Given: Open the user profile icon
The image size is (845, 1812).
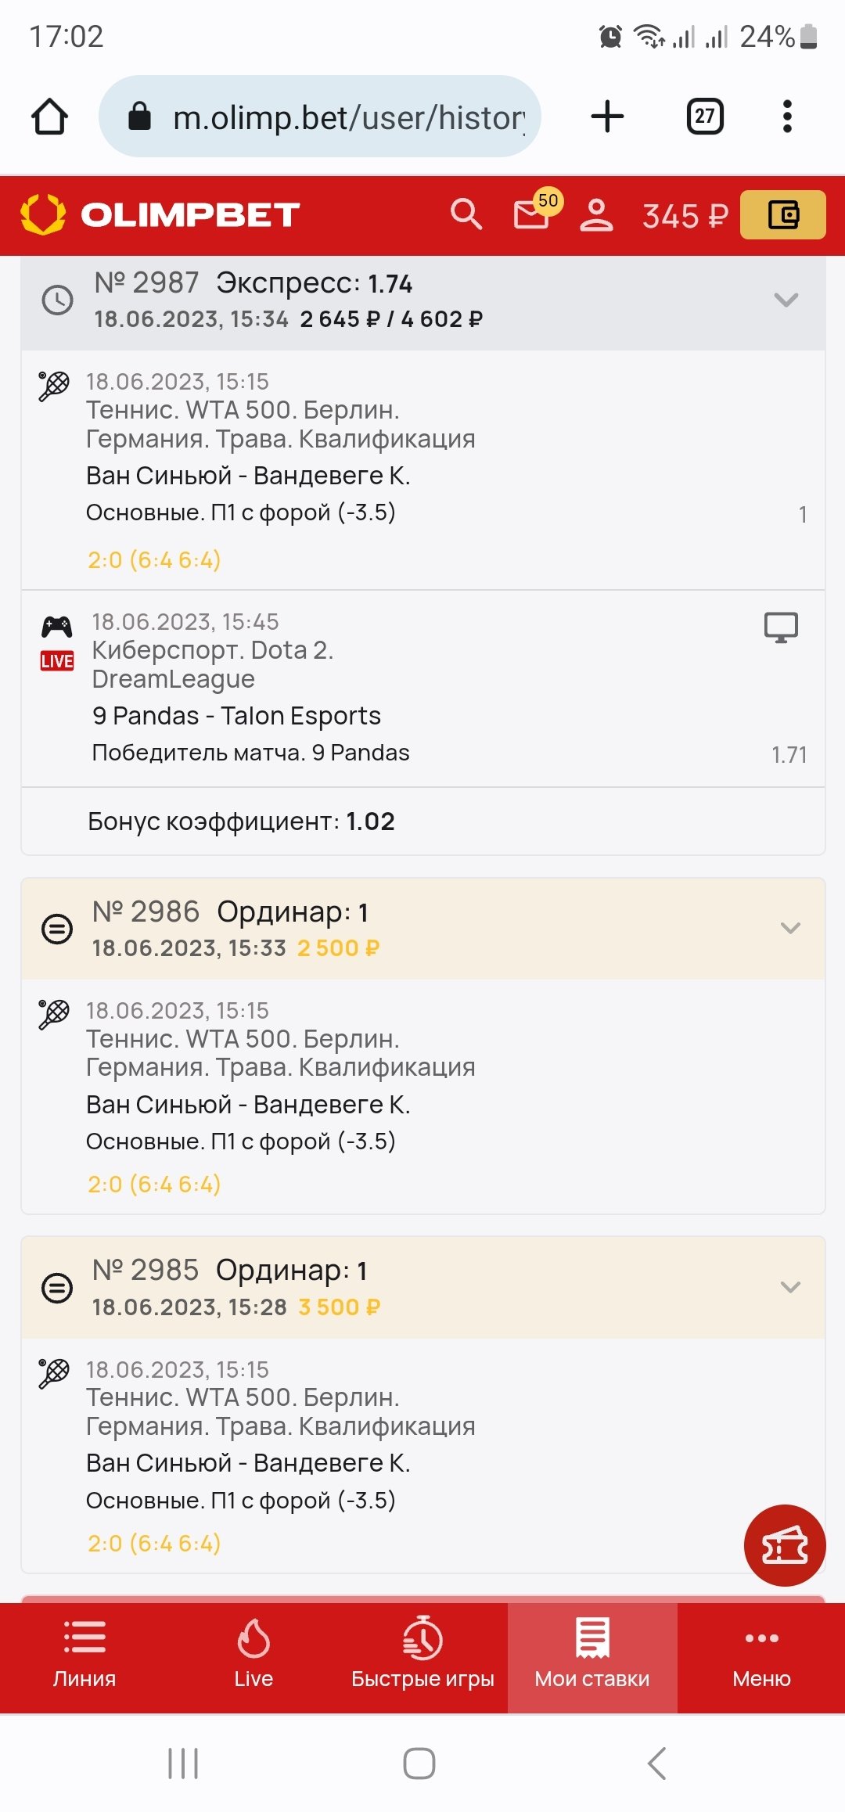Looking at the screenshot, I should click(x=596, y=214).
